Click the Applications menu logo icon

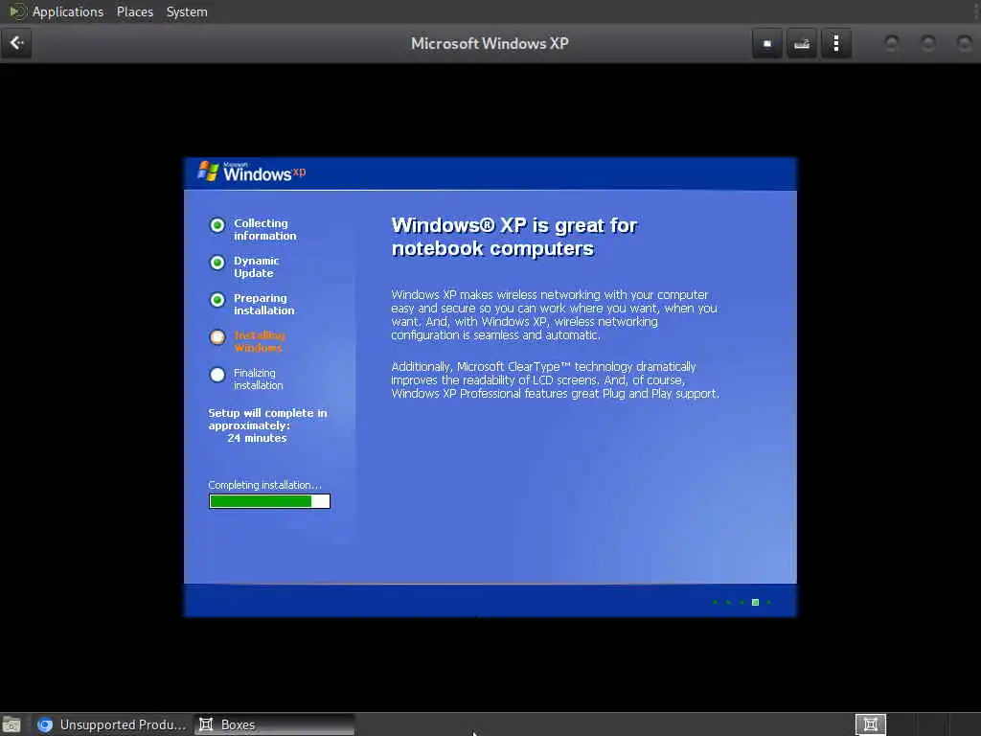point(17,11)
